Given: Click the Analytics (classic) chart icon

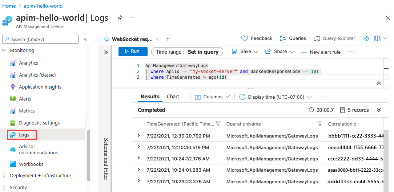Looking at the screenshot, I should [x=13, y=75].
